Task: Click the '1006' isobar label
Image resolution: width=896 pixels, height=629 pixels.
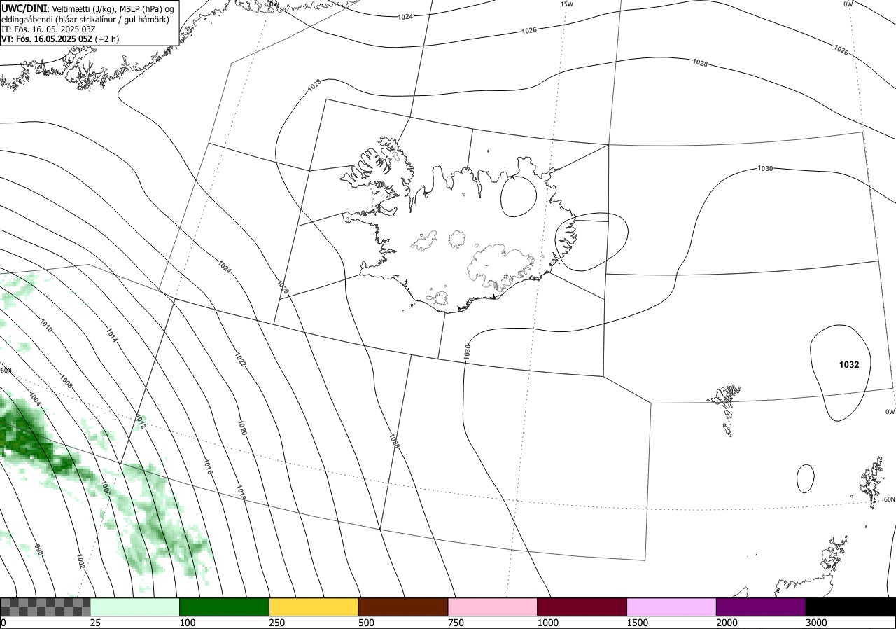Action: (x=106, y=488)
